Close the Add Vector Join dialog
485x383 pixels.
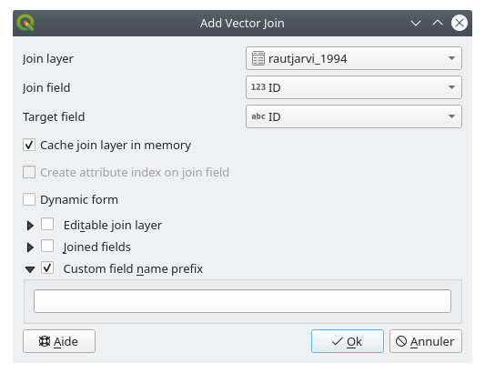pyautogui.click(x=460, y=23)
